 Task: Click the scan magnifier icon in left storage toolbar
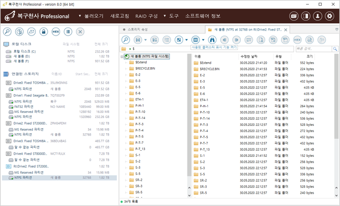tap(7, 32)
